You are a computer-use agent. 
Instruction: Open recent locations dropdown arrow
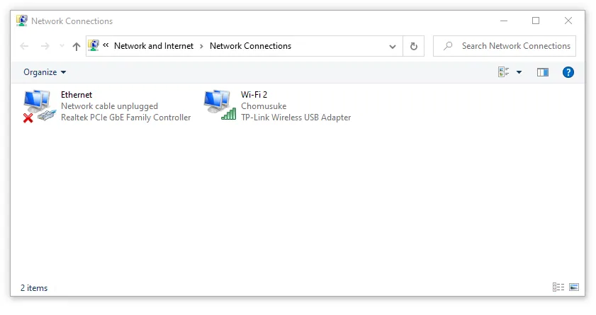tap(62, 46)
